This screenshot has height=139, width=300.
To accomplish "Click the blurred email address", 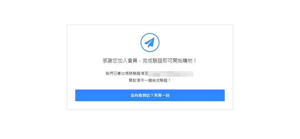I will coord(171,74).
